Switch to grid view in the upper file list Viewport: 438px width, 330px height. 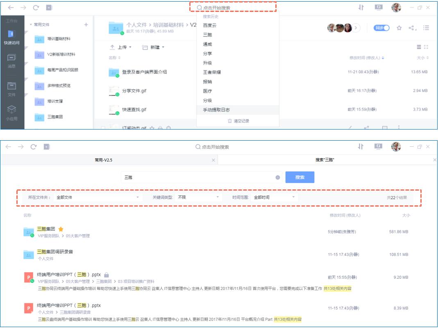coord(426,47)
